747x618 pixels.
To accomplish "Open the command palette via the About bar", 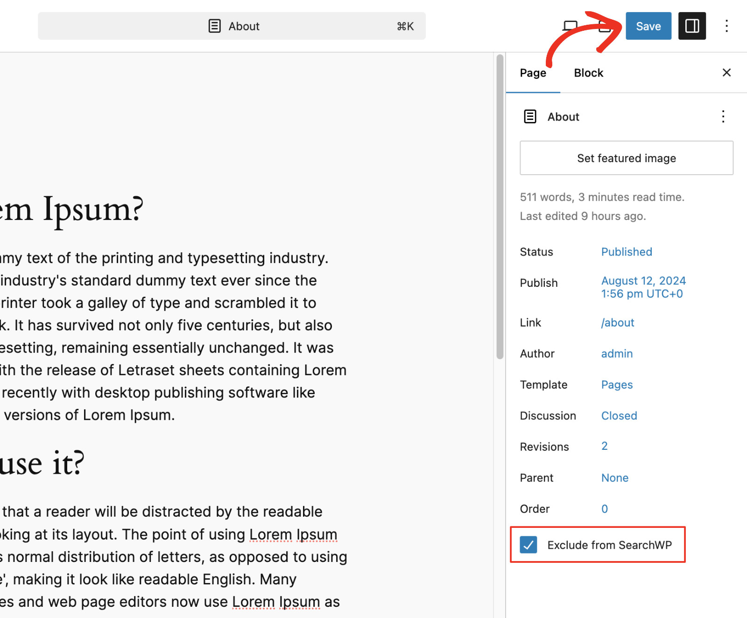I will (232, 26).
